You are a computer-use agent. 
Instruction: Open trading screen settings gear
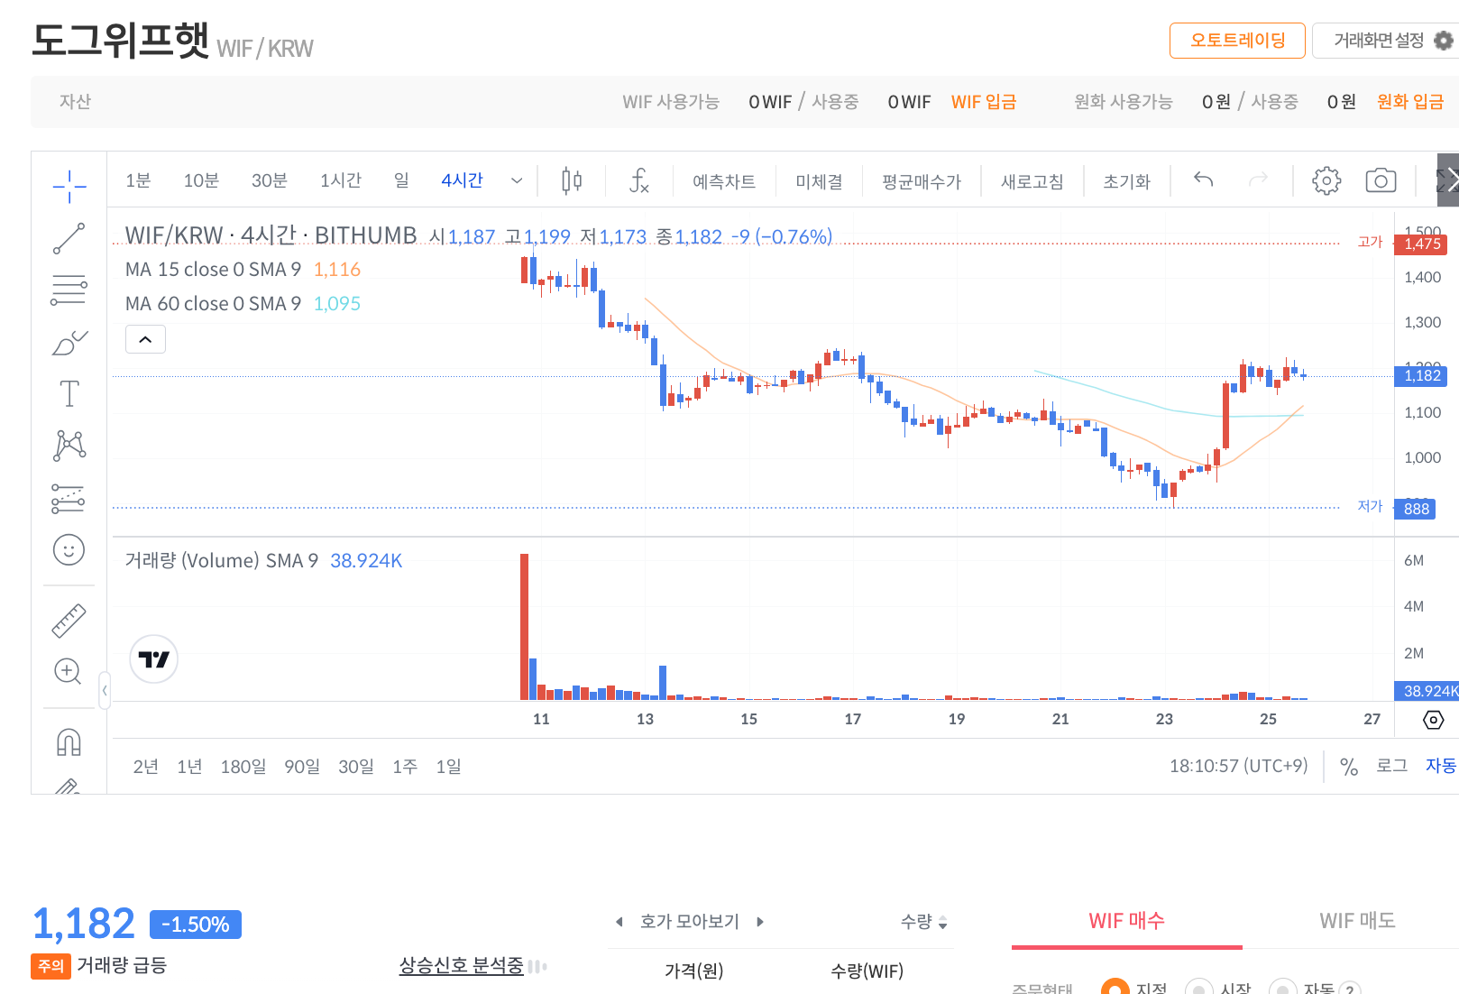(1444, 41)
